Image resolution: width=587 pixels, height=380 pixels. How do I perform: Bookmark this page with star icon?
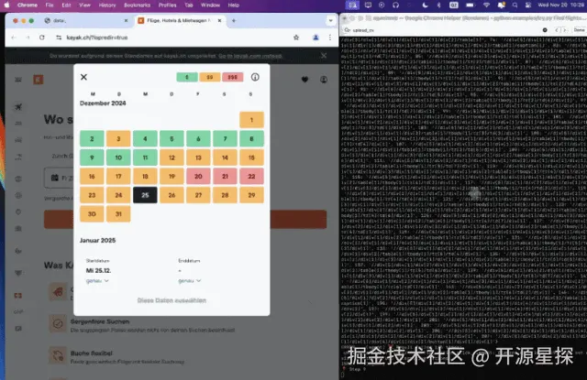coord(296,38)
